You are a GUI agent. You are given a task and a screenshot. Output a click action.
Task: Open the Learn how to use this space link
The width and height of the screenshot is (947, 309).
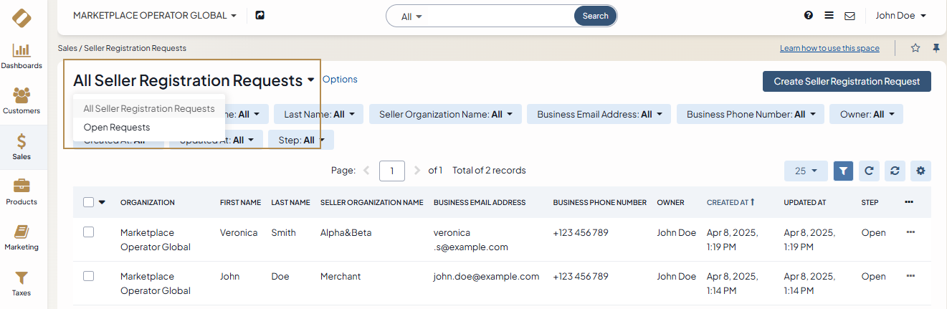pyautogui.click(x=829, y=48)
